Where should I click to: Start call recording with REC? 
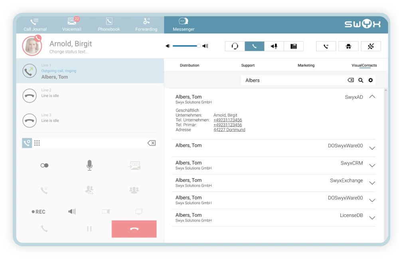39,212
